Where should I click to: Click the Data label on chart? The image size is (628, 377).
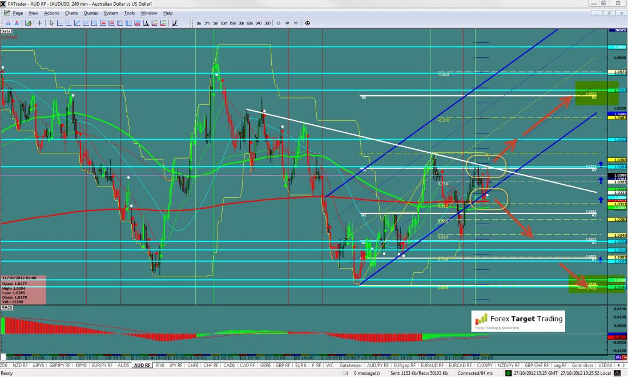(x=6, y=31)
